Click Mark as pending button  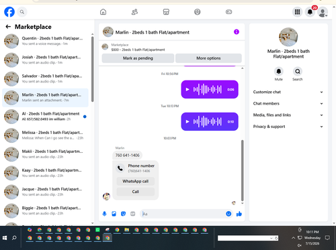coord(138,58)
